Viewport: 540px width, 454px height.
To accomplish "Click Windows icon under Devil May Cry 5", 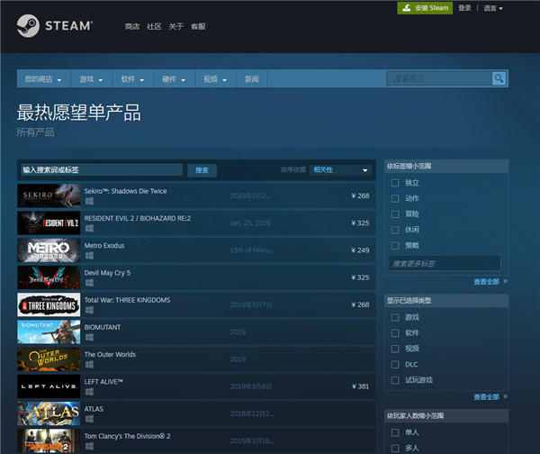I will [x=89, y=283].
